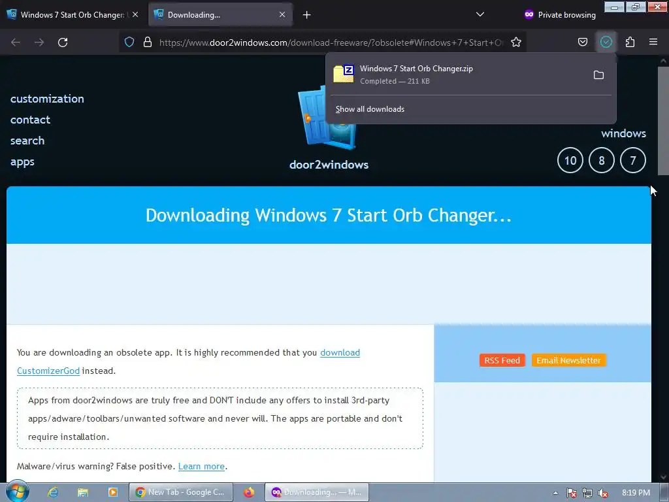The width and height of the screenshot is (669, 502).
Task: Open the Firefox hamburger menu
Action: [x=653, y=42]
